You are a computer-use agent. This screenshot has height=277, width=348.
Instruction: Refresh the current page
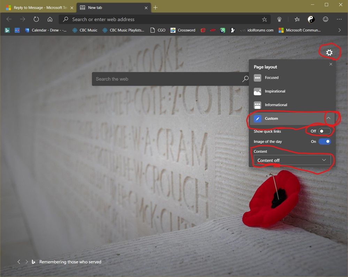click(x=36, y=19)
